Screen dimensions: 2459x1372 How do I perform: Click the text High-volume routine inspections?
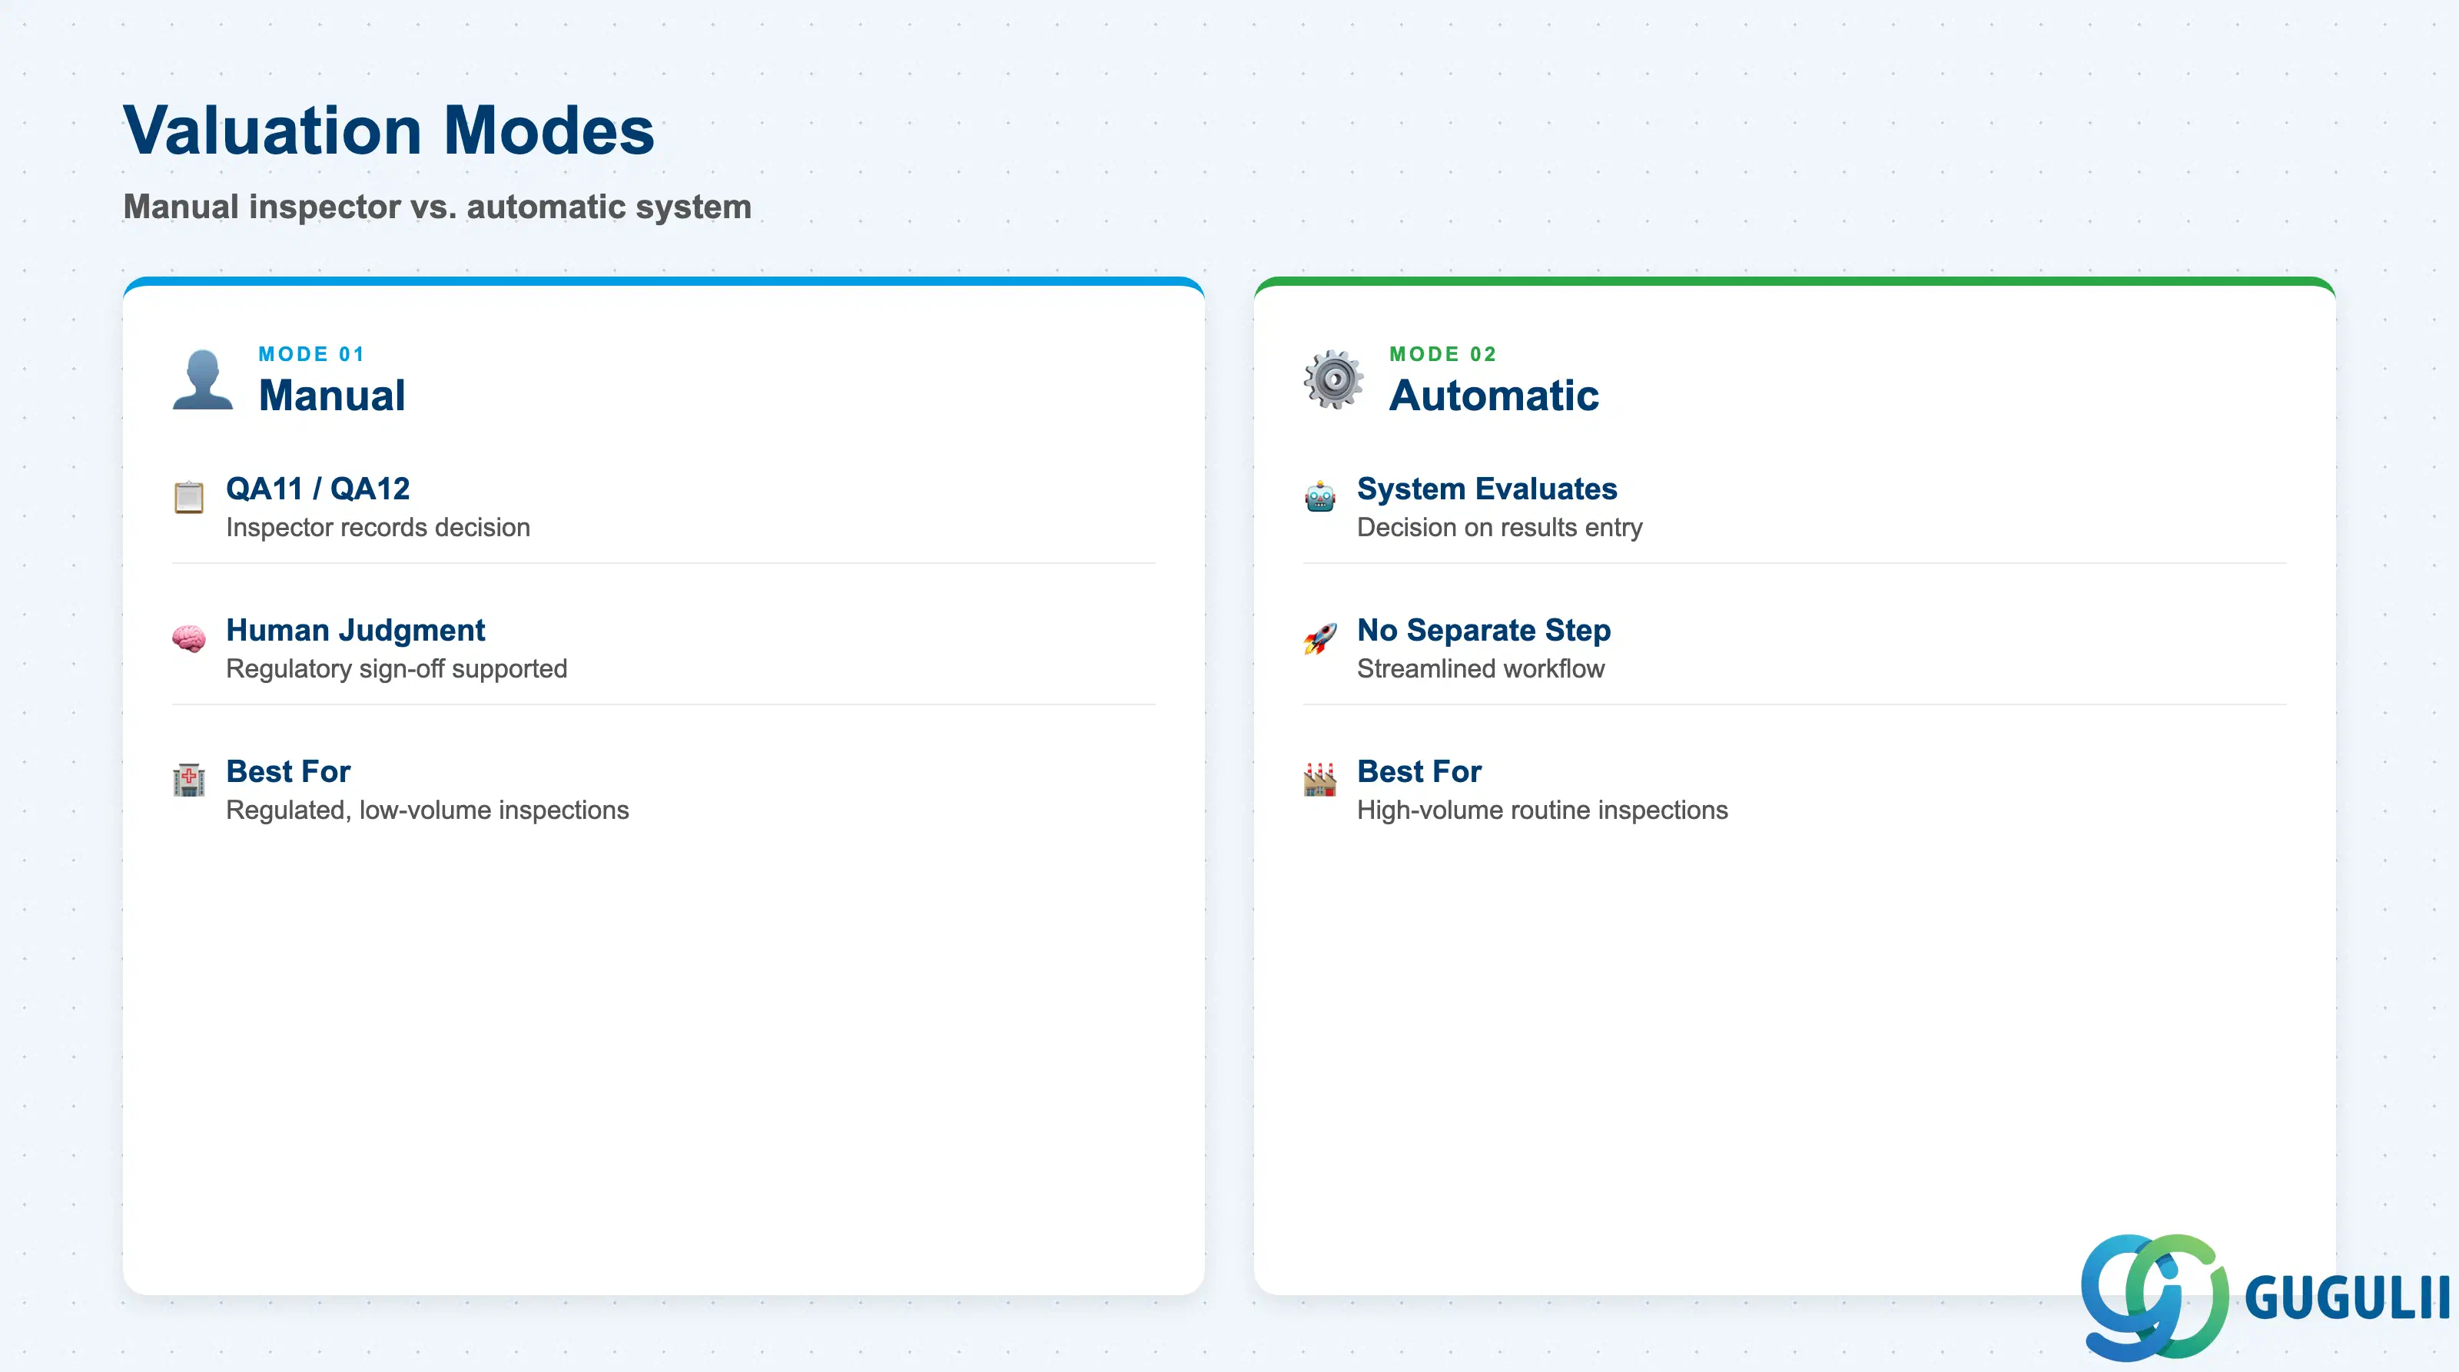pyautogui.click(x=1542, y=810)
